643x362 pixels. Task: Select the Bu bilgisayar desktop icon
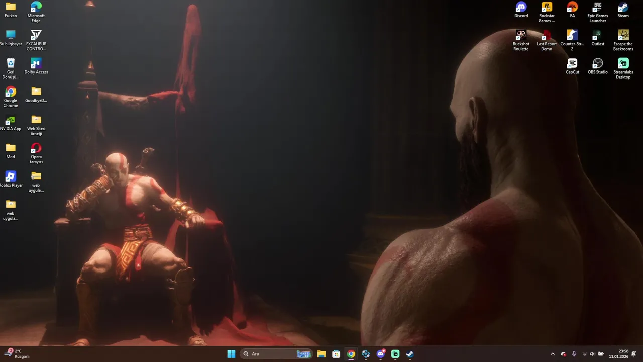(11, 38)
